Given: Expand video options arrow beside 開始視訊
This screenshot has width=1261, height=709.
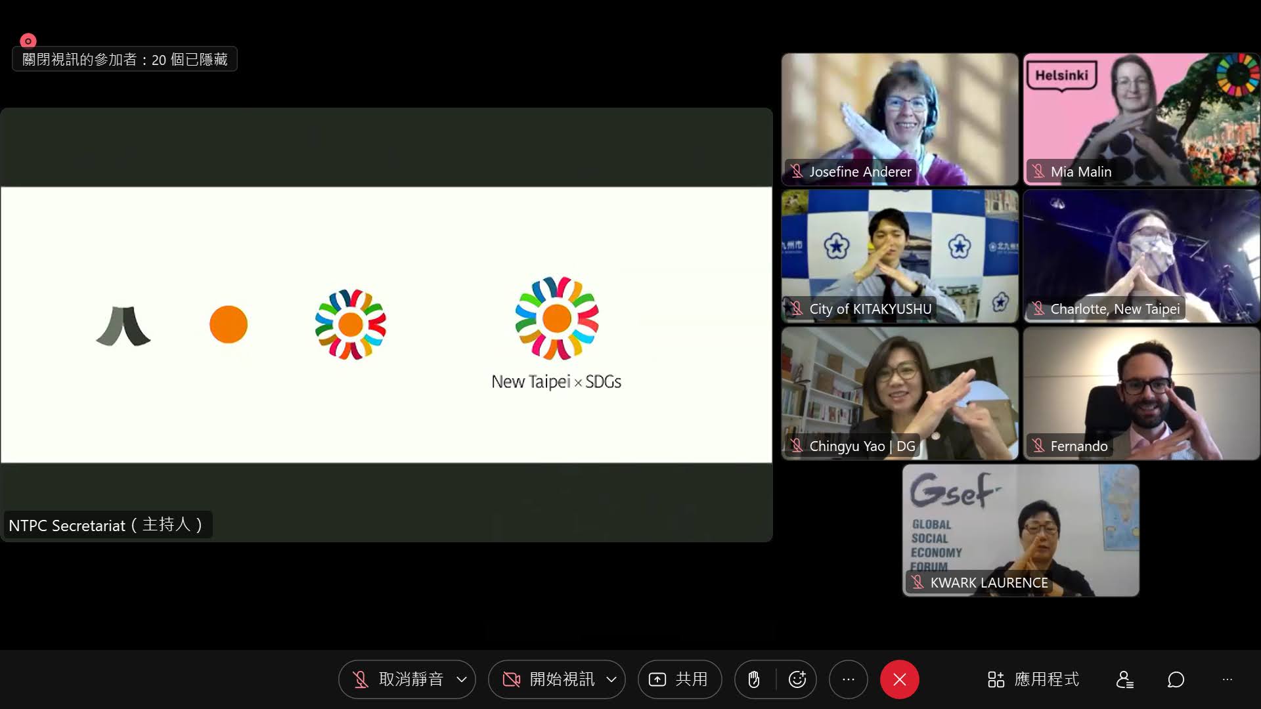Looking at the screenshot, I should [x=611, y=679].
